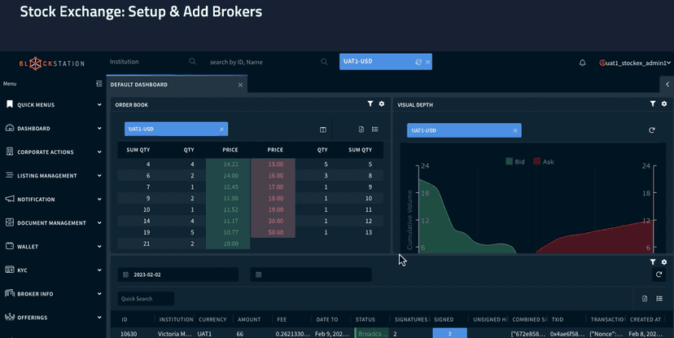Collapse the left sidebar menu

click(99, 84)
